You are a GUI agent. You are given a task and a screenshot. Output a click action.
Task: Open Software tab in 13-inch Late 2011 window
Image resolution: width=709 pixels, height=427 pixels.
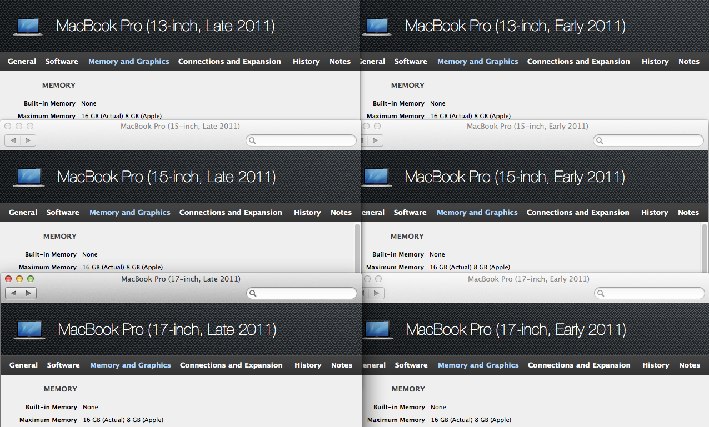click(62, 62)
